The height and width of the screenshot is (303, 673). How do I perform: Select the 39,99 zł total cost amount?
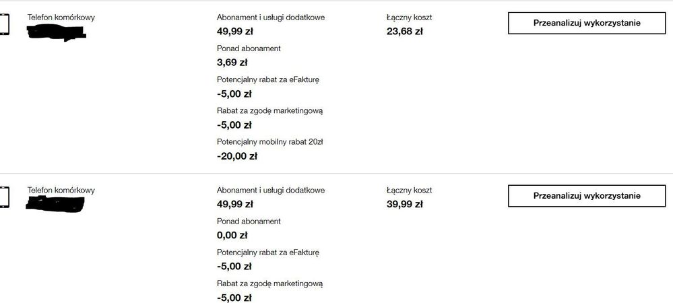[404, 204]
